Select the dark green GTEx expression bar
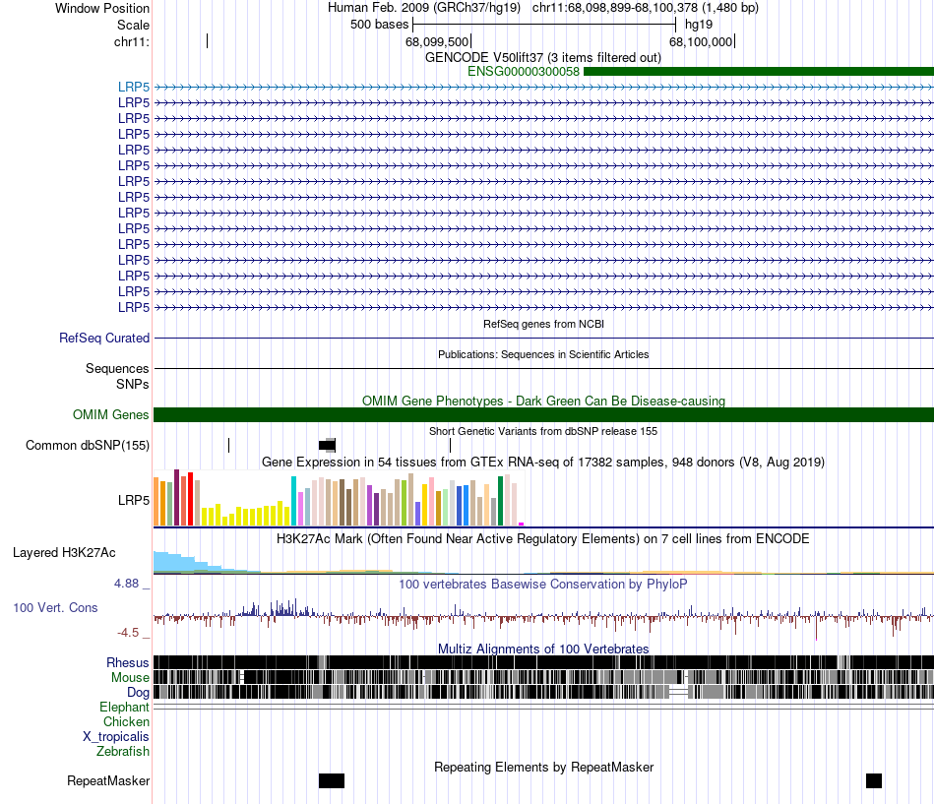This screenshot has height=804, width=935. pos(500,501)
